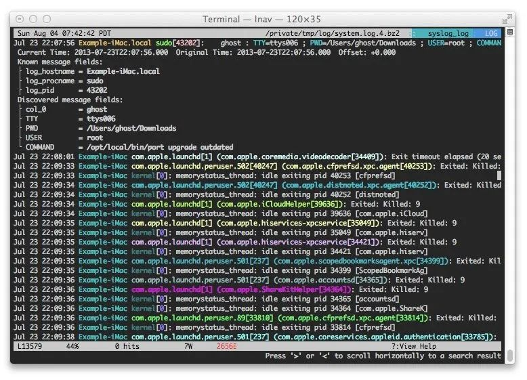This screenshot has height=380, width=527.
Task: Click the file path /private/tmp/log/system.log.4.bz2
Action: [332, 33]
